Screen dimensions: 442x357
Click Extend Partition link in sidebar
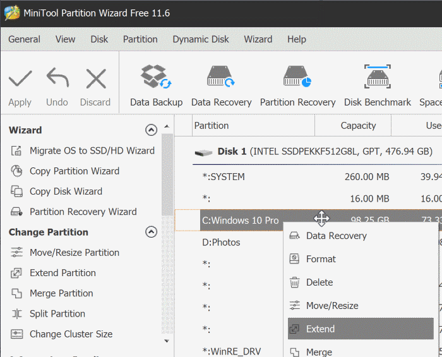point(63,273)
